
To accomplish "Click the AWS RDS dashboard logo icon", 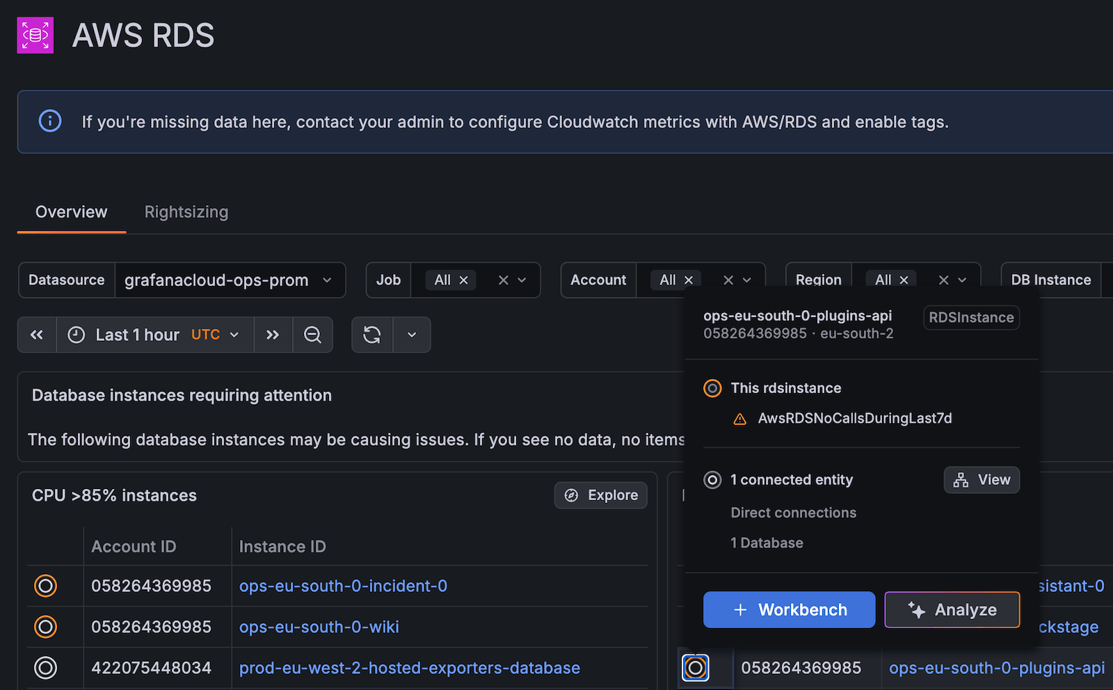I will coord(35,35).
